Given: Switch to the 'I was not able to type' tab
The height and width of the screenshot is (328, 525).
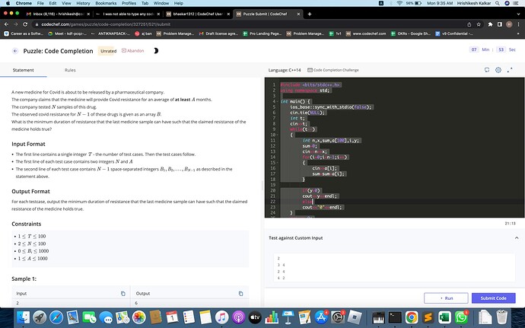Looking at the screenshot, I should (x=126, y=14).
